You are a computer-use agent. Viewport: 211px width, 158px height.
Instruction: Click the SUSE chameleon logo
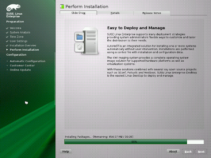tap(14, 7)
